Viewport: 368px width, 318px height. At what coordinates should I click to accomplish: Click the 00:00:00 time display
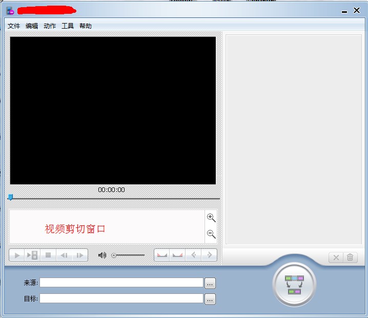pos(112,189)
